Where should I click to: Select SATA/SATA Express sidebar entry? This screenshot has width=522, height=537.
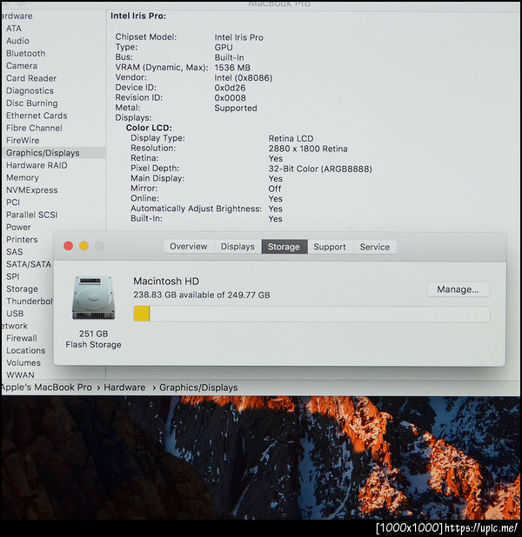(x=29, y=264)
